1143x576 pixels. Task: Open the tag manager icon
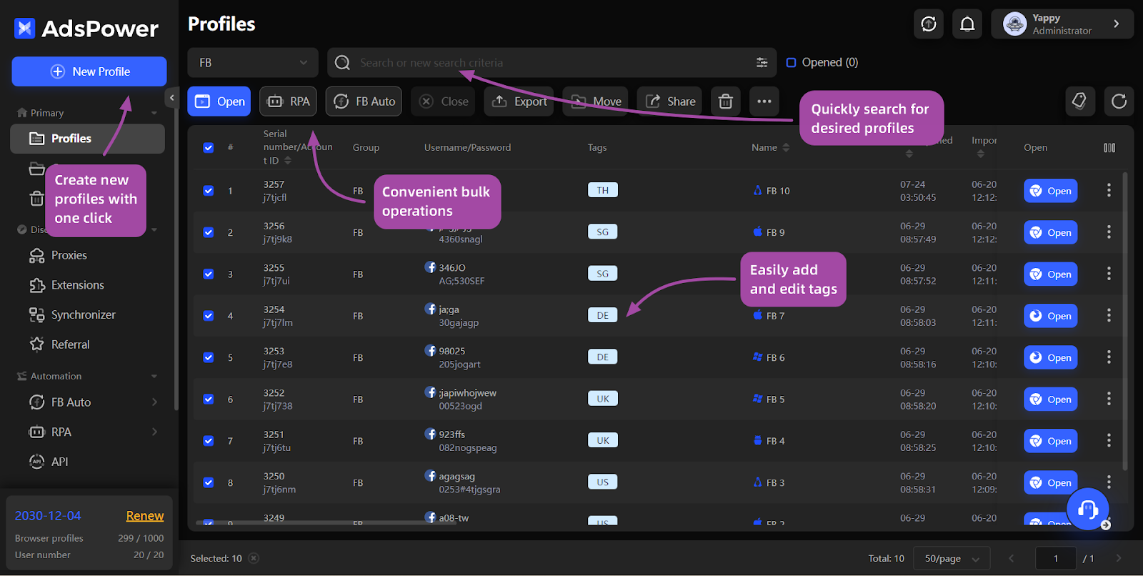pos(1079,101)
